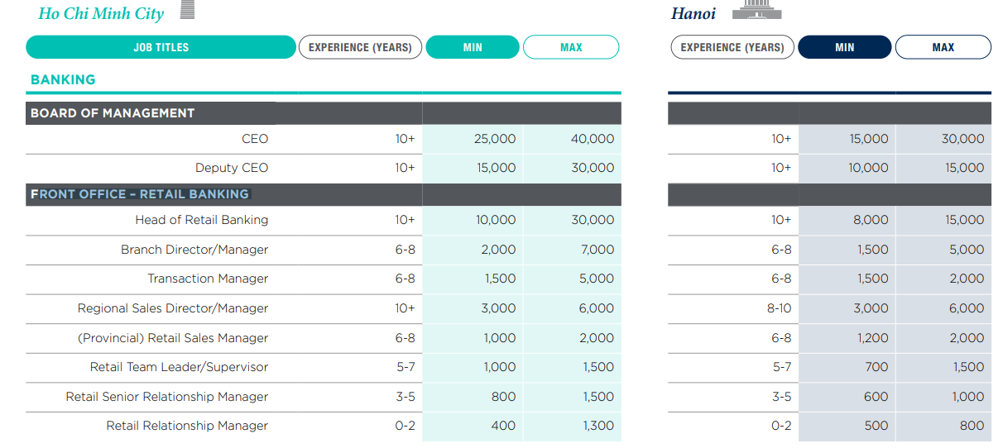Screen dimensions: 1003x448
Task: Click the navy-outlined MAX pill
Action: tap(943, 47)
